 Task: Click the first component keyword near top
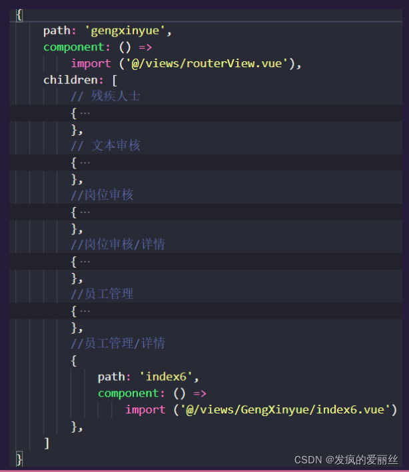(x=74, y=47)
